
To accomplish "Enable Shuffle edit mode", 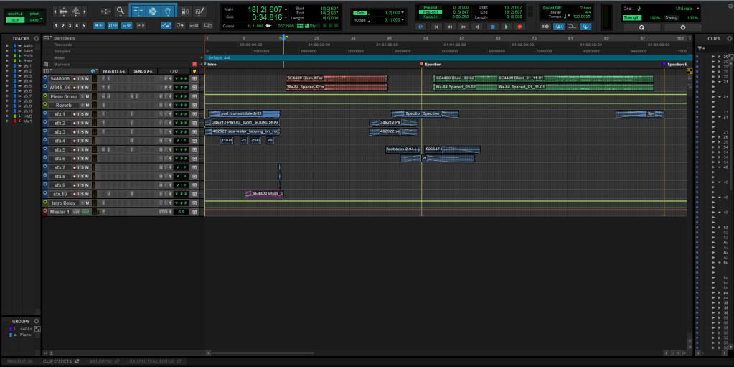I will tap(15, 14).
